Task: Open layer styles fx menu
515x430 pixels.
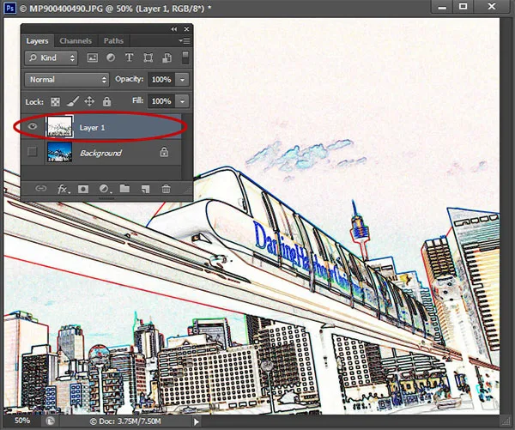Action: click(x=64, y=189)
